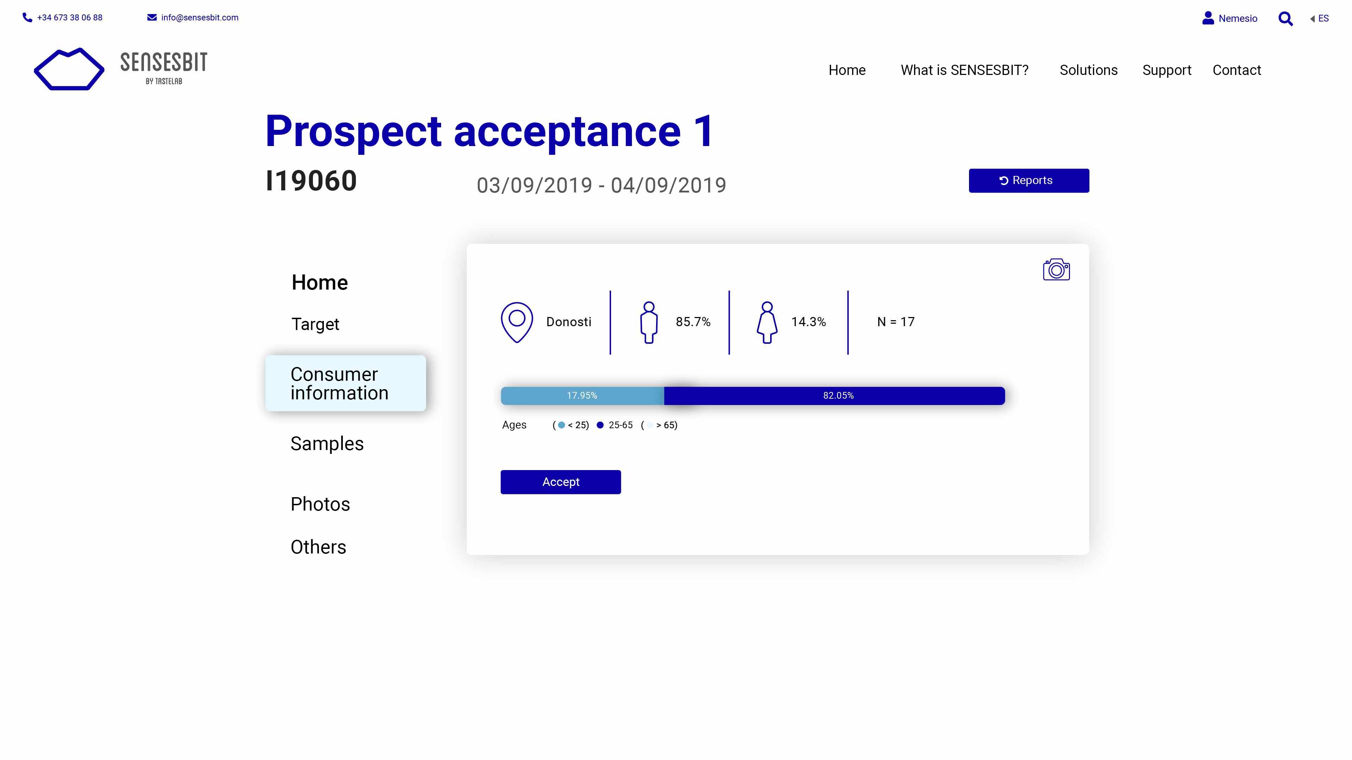Click the info@sensesbit.com email link

click(200, 18)
